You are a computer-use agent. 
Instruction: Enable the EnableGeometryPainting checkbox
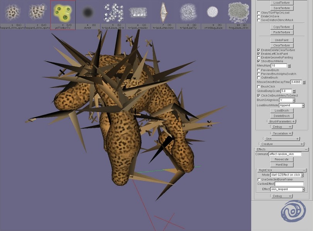[259, 57]
